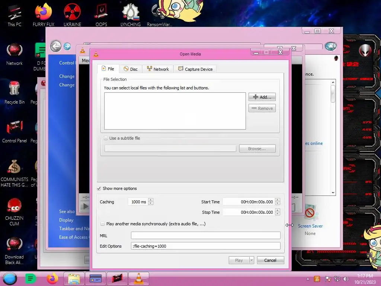Click the file selection list box

click(175, 111)
